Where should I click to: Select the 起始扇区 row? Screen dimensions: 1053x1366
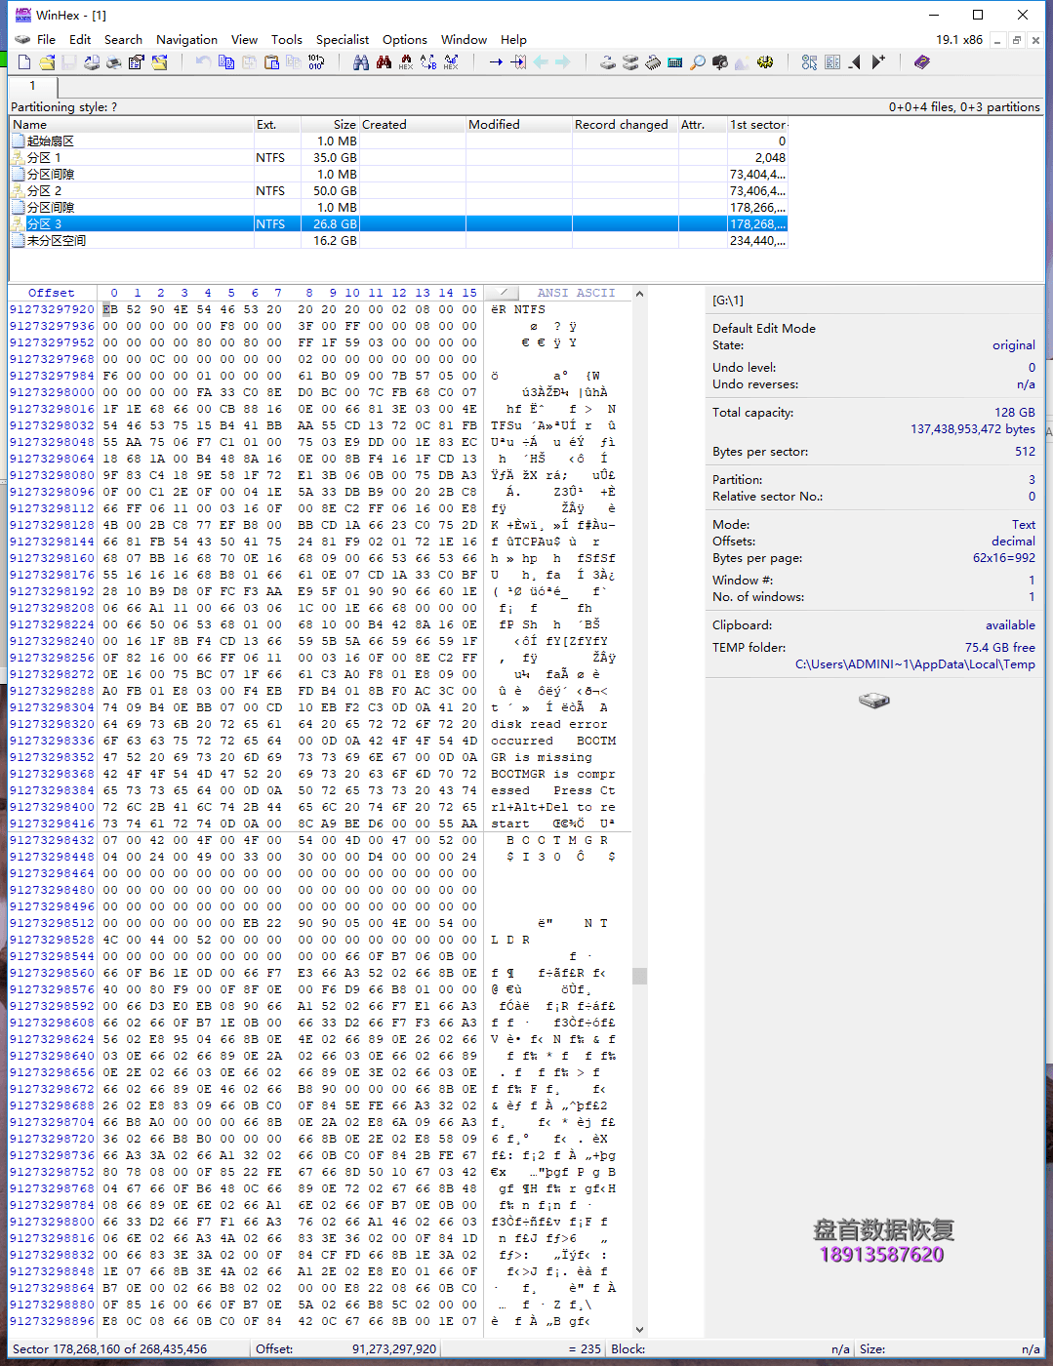(398, 141)
